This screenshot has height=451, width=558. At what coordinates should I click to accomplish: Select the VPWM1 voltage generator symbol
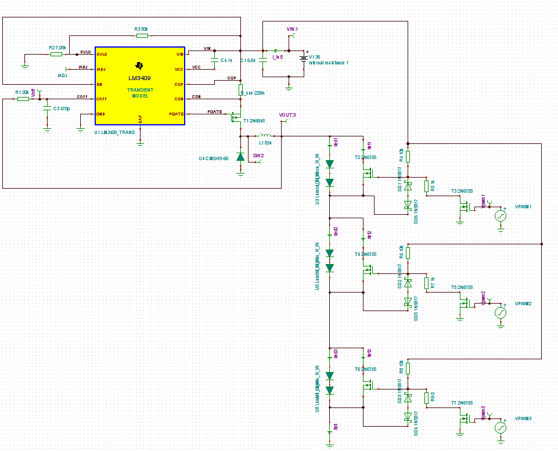(501, 215)
